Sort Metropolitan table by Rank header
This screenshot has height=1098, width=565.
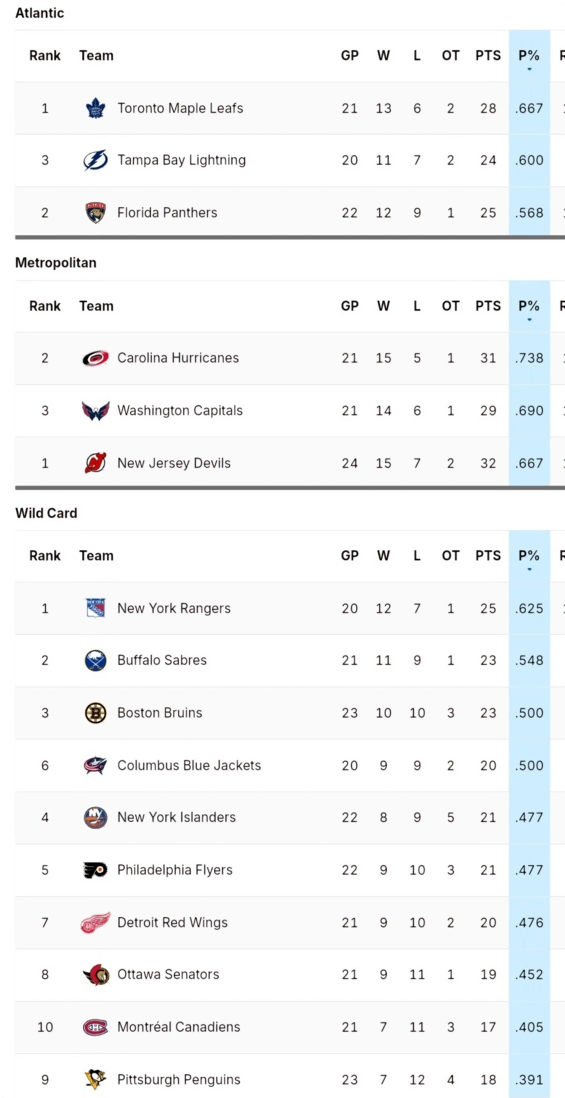coord(45,306)
